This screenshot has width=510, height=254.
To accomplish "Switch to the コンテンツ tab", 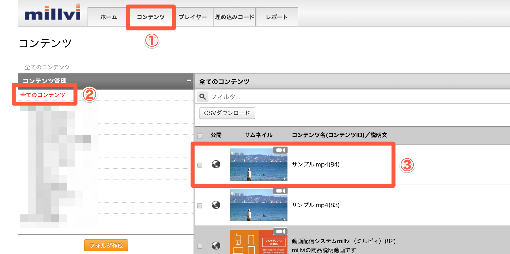I will coord(151,17).
